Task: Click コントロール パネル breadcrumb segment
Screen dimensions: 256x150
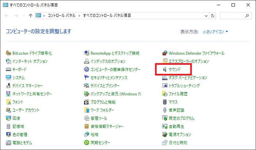Action: (x=61, y=16)
